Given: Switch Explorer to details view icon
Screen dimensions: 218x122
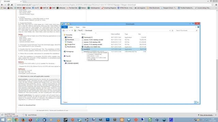Looking at the screenshot, I should point(195,102).
